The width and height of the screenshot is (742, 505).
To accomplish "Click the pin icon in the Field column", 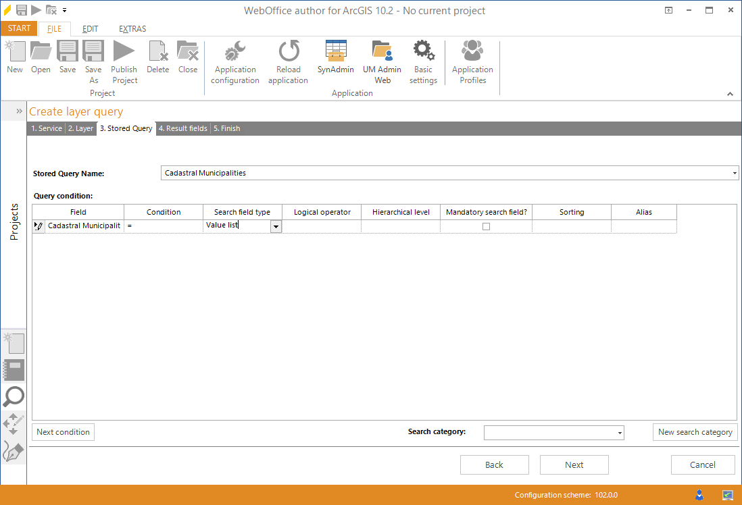I will click(39, 225).
